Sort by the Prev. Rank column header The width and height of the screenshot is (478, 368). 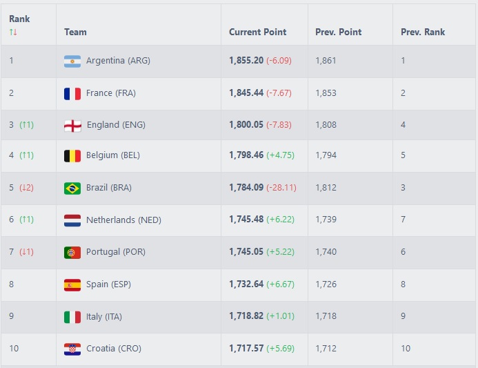point(423,32)
